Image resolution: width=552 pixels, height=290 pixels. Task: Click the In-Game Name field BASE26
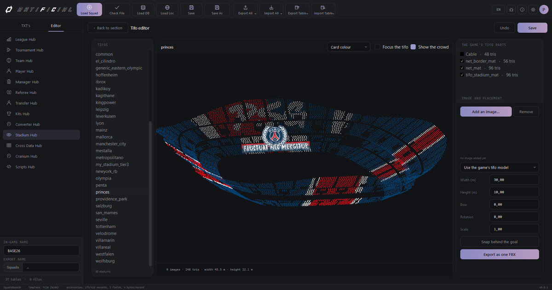pos(41,251)
